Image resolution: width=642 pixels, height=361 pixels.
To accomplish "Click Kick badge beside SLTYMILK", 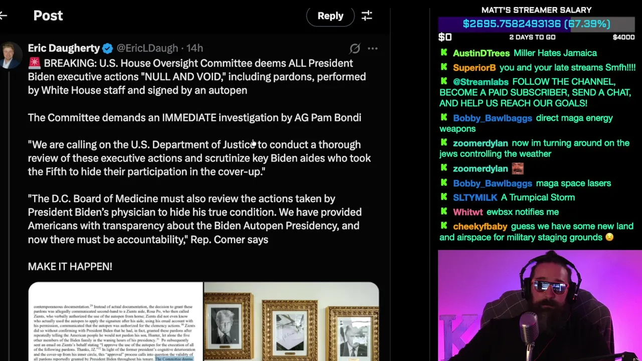I will click(444, 197).
